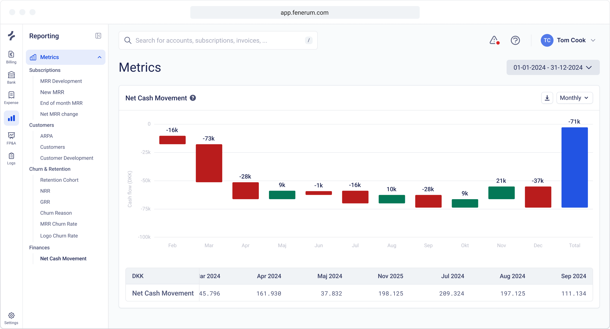Open the FP&A section
Screen dimensions: 610x329
click(x=11, y=138)
